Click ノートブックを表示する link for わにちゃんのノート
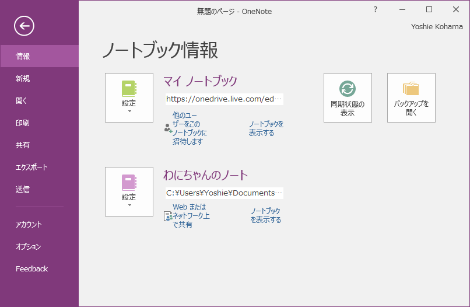The width and height of the screenshot is (470, 307). [x=266, y=215]
